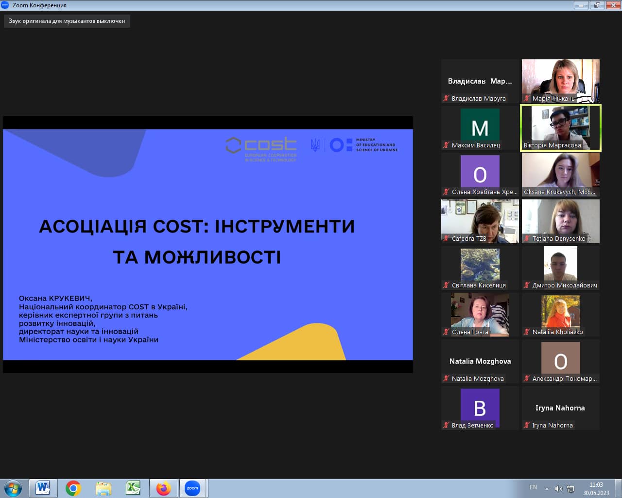The width and height of the screenshot is (622, 498).
Task: Click the speaker name 'Оксана КРУКЕВИЧ,' on slide
Action: tap(55, 298)
